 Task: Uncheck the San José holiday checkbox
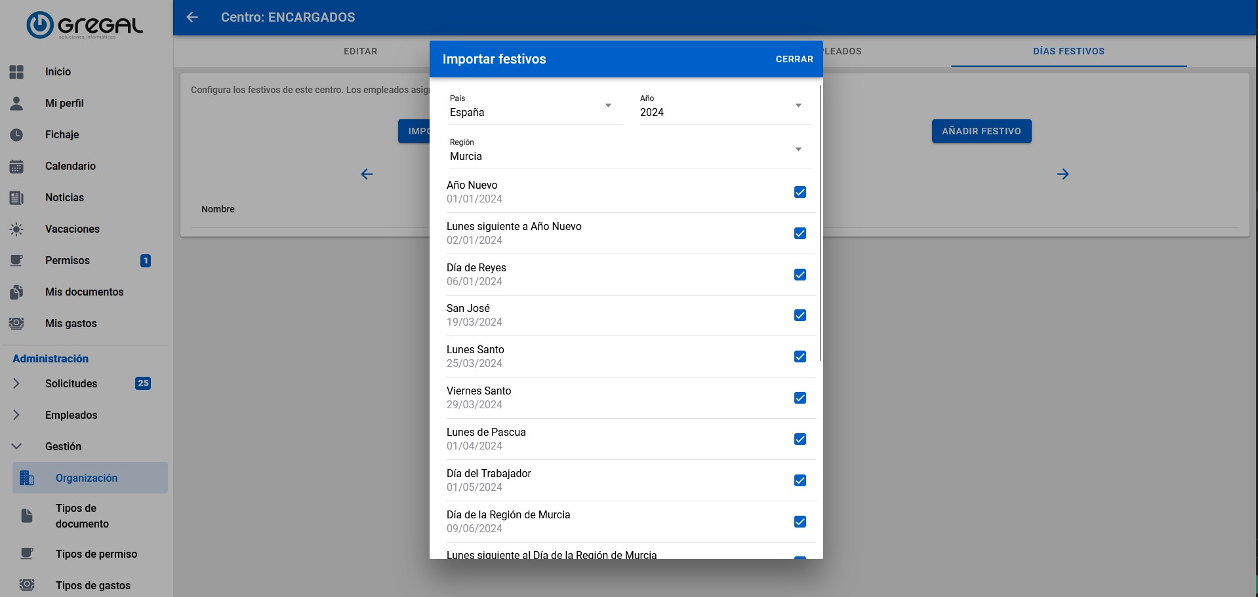click(x=800, y=315)
